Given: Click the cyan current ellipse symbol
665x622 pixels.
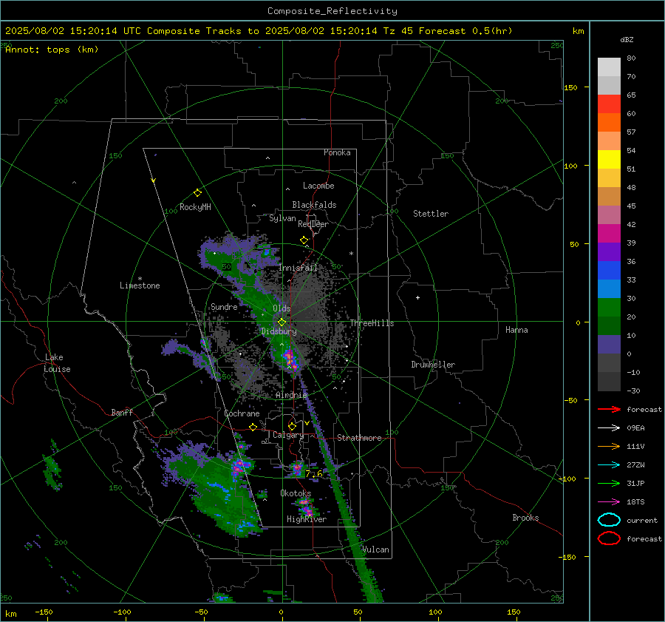Looking at the screenshot, I should (x=609, y=520).
